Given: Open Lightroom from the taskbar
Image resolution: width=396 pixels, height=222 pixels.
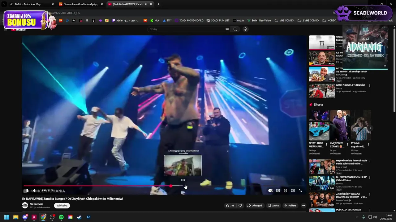Looking at the screenshot, I should (x=88, y=217).
